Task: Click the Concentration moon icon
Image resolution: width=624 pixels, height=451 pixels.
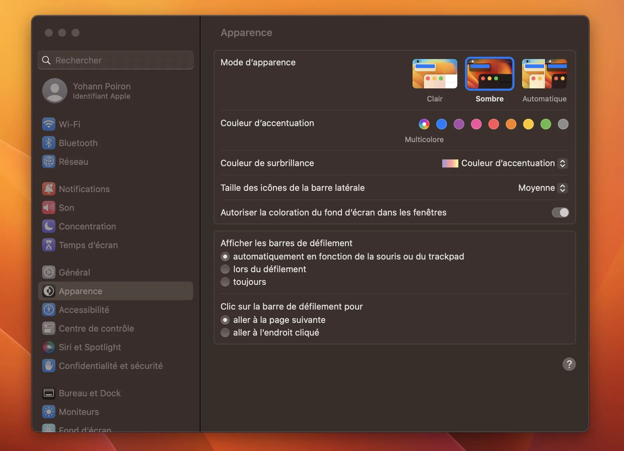Action: [49, 226]
